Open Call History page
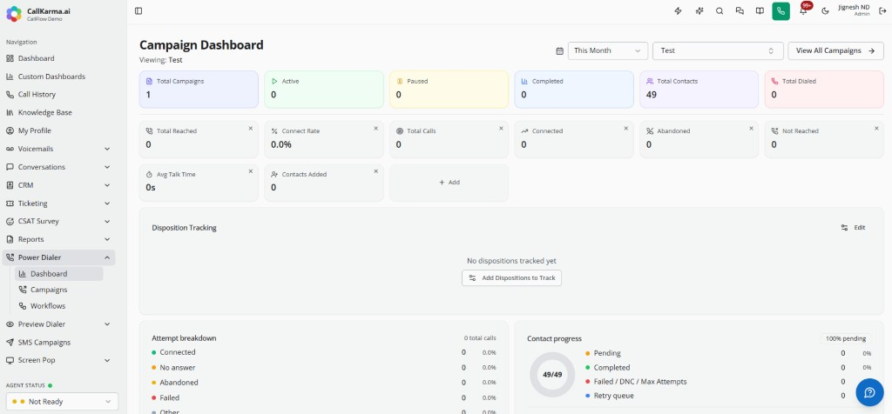The width and height of the screenshot is (892, 414). coord(58,94)
